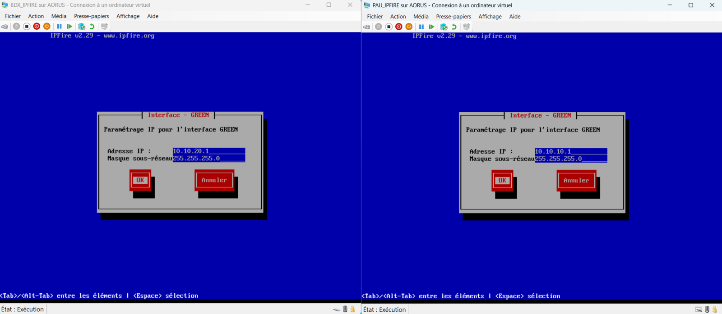Click checkpoint icon in PAU_IPFIRE toolbar
This screenshot has height=314, width=722.
coord(444,27)
